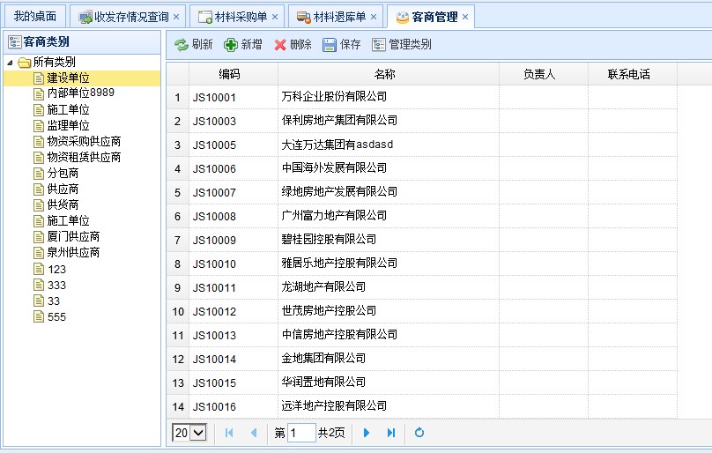712x453 pixels.
Task: Close the 材料采购单 tab
Action: pos(275,18)
